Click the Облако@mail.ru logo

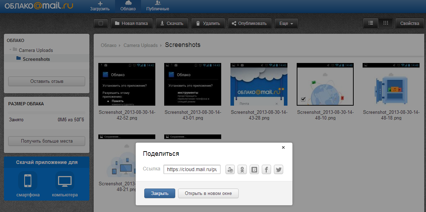point(39,6)
